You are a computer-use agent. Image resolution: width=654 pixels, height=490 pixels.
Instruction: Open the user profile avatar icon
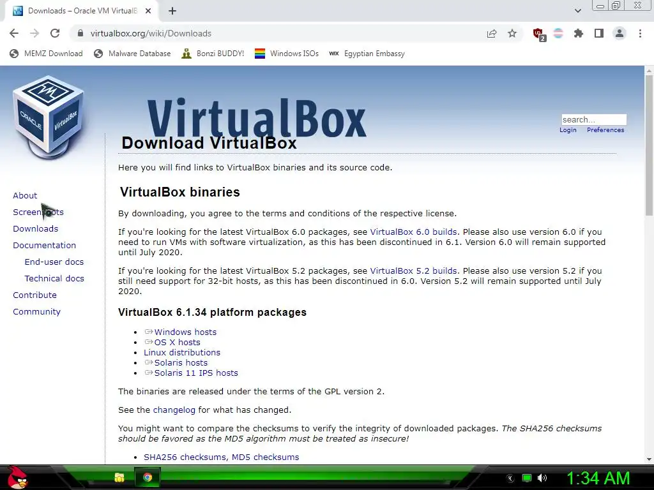click(620, 33)
